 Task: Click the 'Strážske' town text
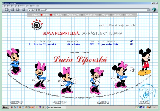(74, 44)
